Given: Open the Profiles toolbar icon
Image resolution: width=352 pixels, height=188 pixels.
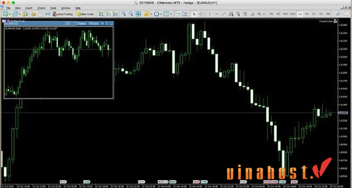Looking at the screenshot, I should (15, 14).
